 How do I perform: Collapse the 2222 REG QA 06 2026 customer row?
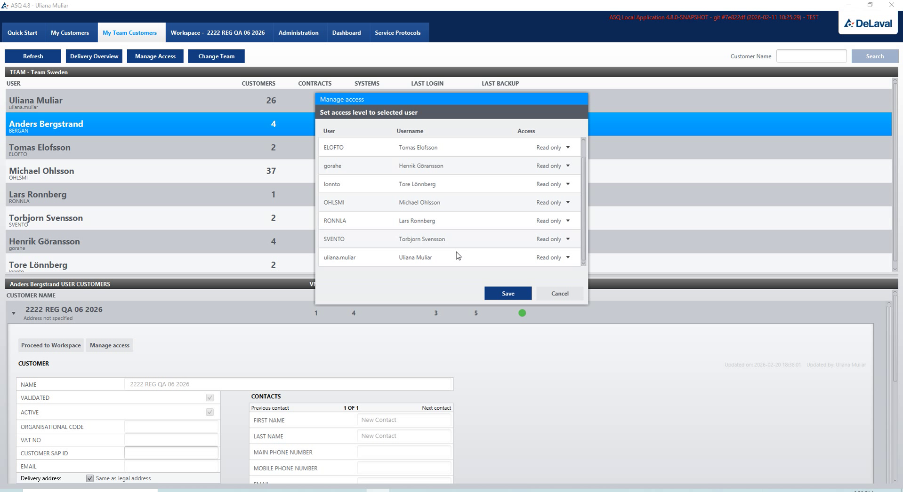pyautogui.click(x=14, y=313)
